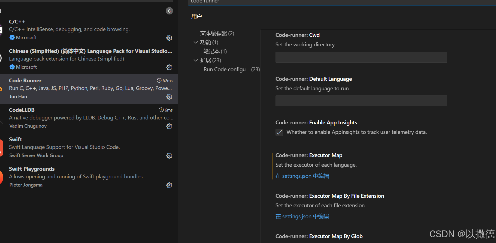The height and width of the screenshot is (243, 496).
Task: Click the installed extensions count badge
Action: (169, 11)
